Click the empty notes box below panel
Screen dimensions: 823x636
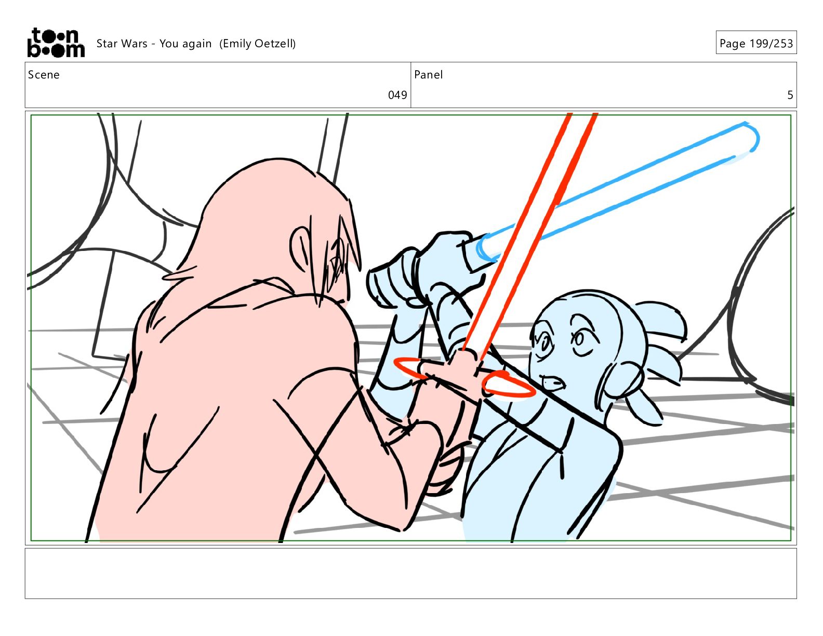click(x=411, y=573)
